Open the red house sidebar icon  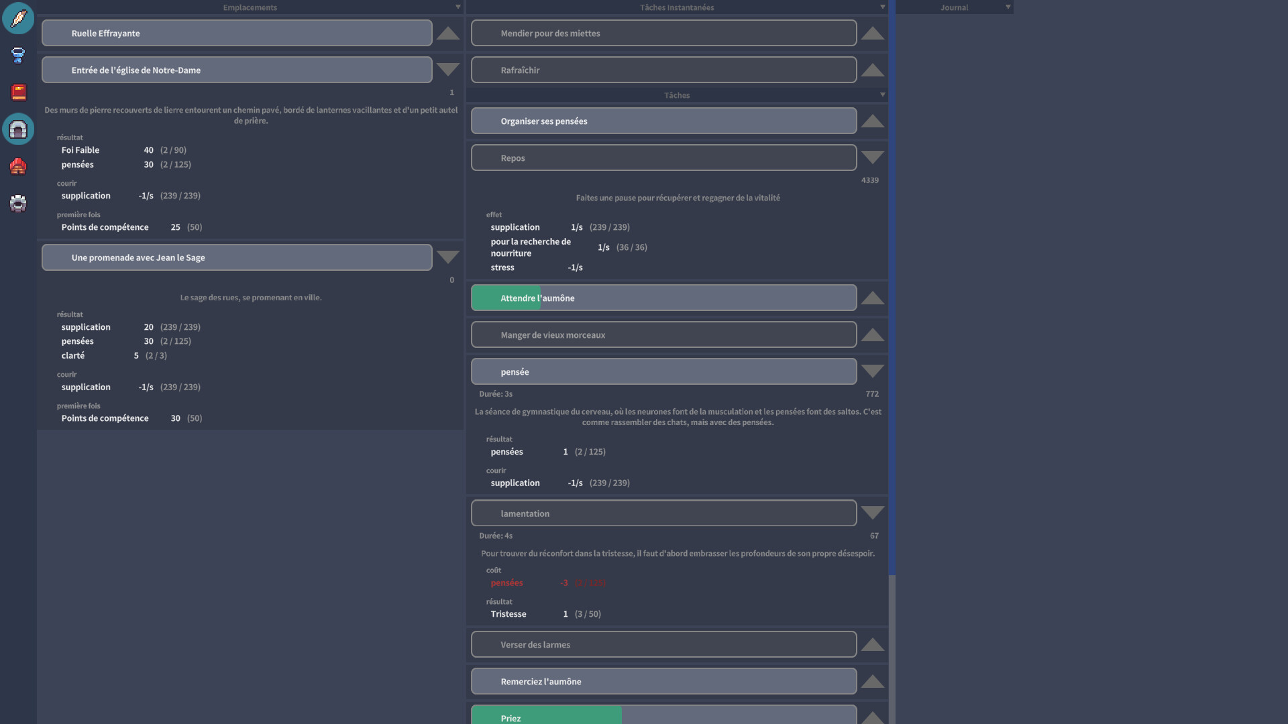click(18, 166)
